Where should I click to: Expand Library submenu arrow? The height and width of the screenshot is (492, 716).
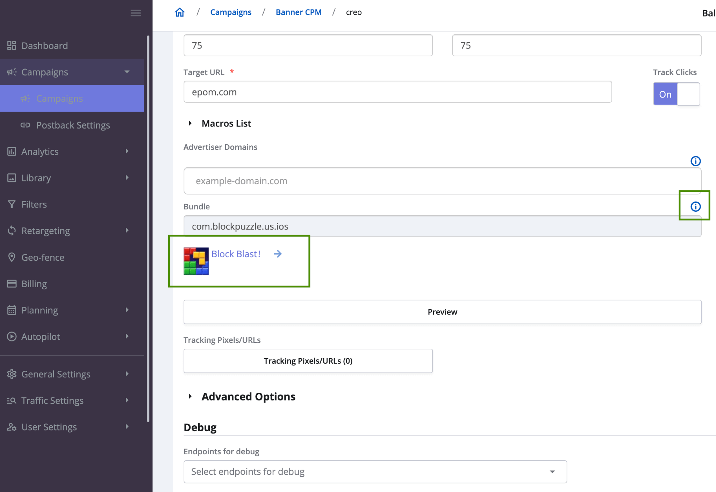(127, 178)
